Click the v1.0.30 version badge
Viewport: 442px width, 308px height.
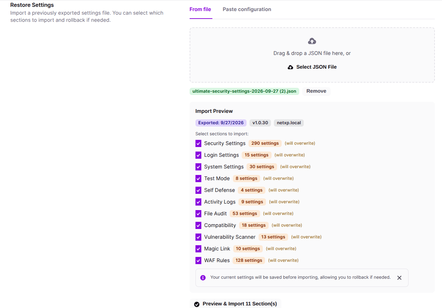pyautogui.click(x=260, y=123)
